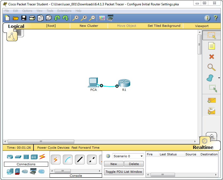Click Toggle PDU List Window button
This screenshot has width=223, height=180.
[124, 172]
